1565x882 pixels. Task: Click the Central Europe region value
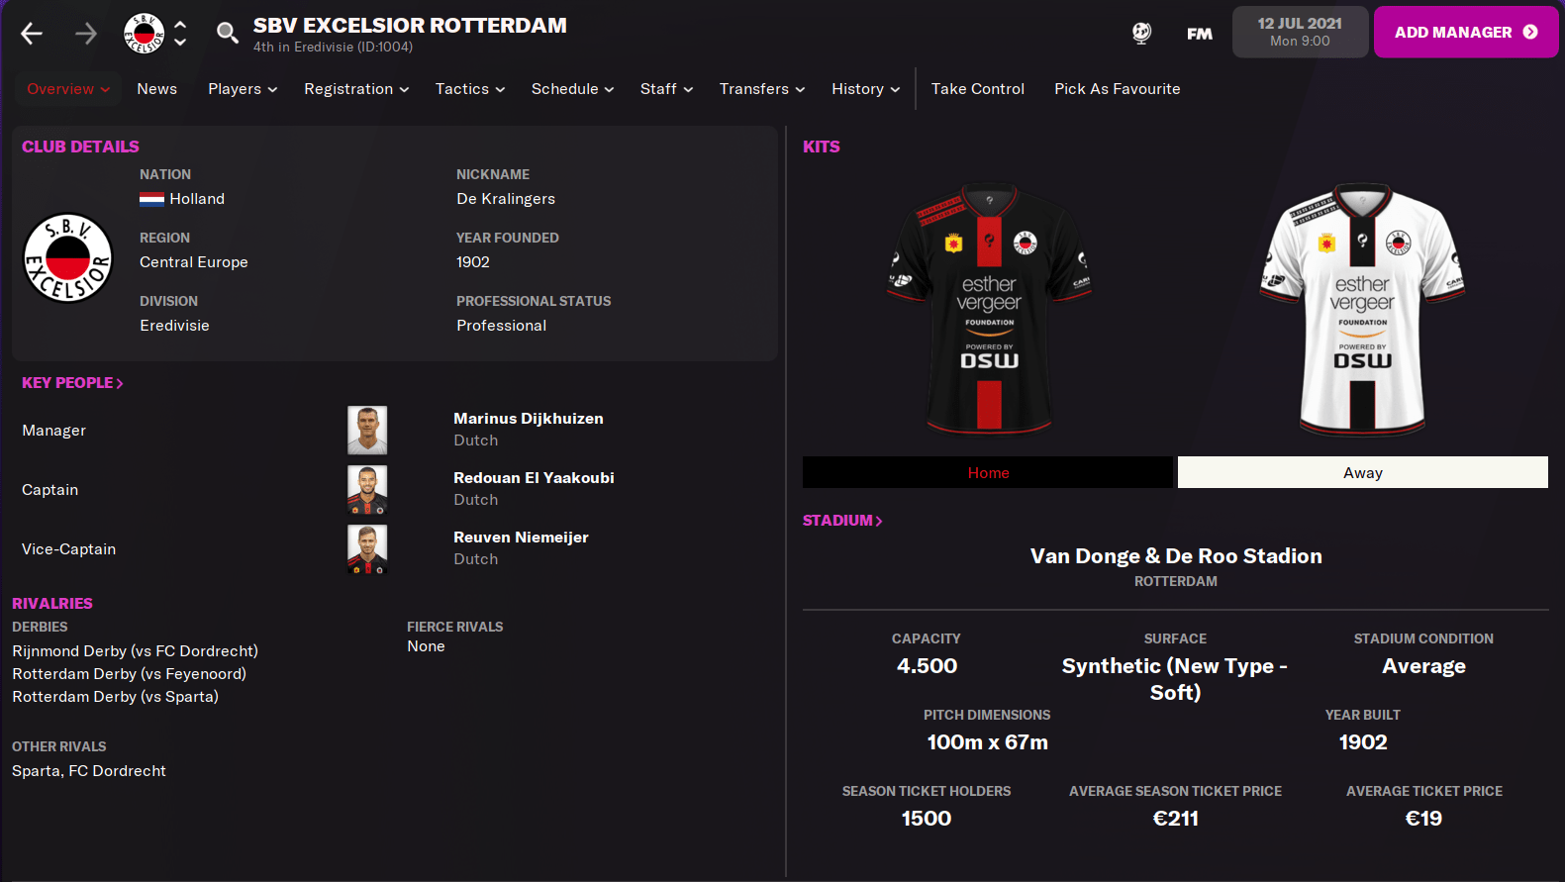tap(194, 262)
